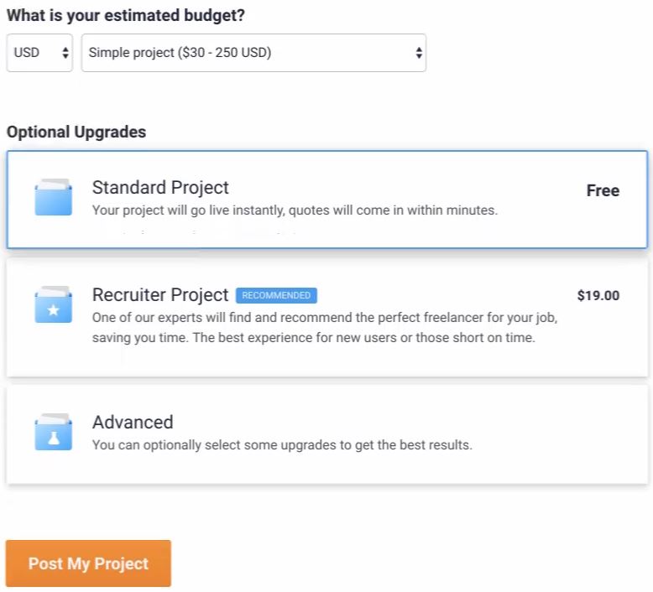Viewport: 653px width, 592px height.
Task: Click the RECOMMENDED badge
Action: pyautogui.click(x=276, y=295)
